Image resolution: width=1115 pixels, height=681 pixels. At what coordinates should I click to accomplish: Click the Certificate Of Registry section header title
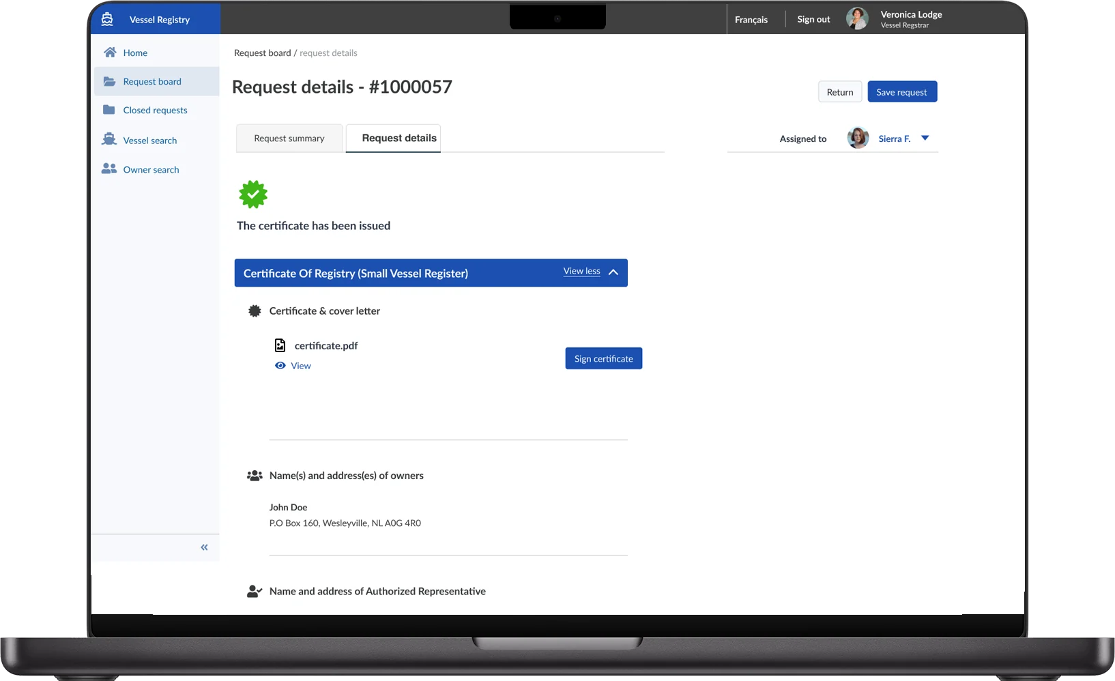pos(356,274)
